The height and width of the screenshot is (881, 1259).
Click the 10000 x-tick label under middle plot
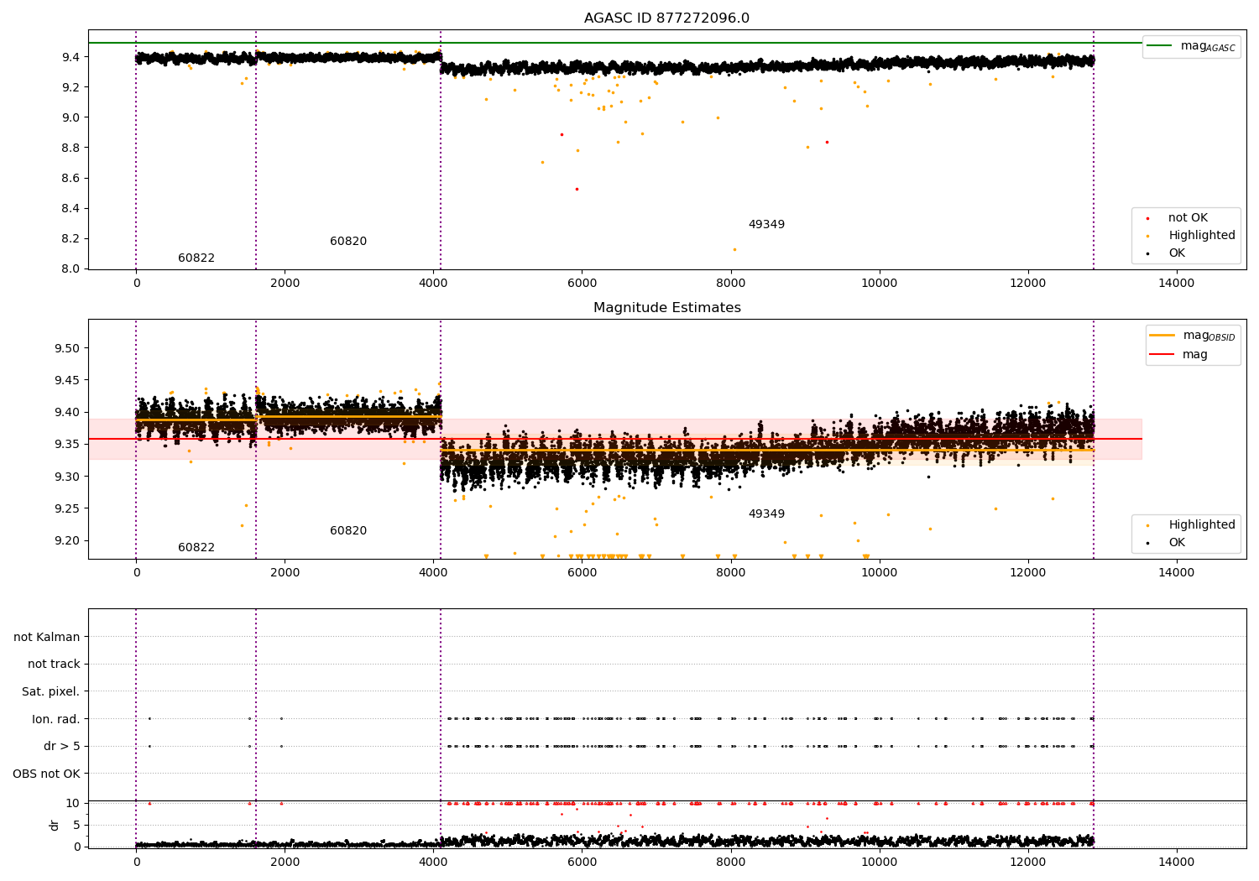coord(879,573)
